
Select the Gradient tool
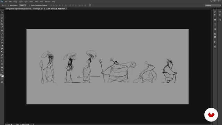pyautogui.click(x=2, y=45)
